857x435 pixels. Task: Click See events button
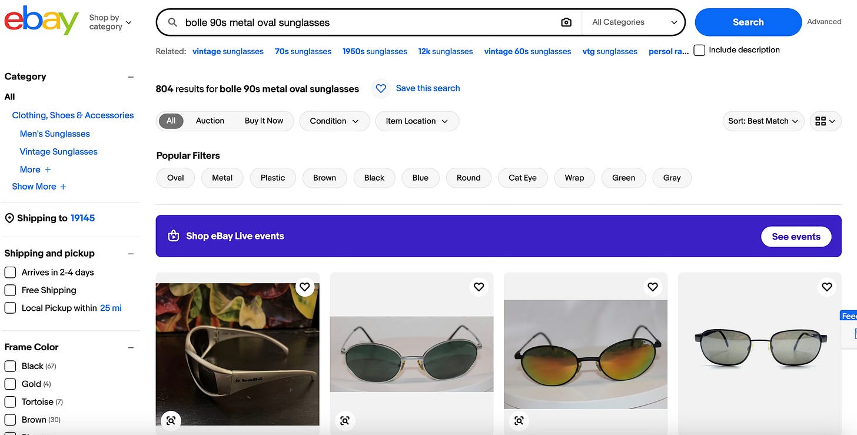coord(796,237)
